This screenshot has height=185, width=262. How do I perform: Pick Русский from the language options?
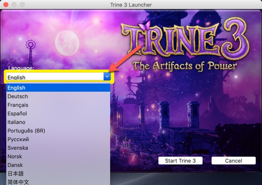[58, 139]
